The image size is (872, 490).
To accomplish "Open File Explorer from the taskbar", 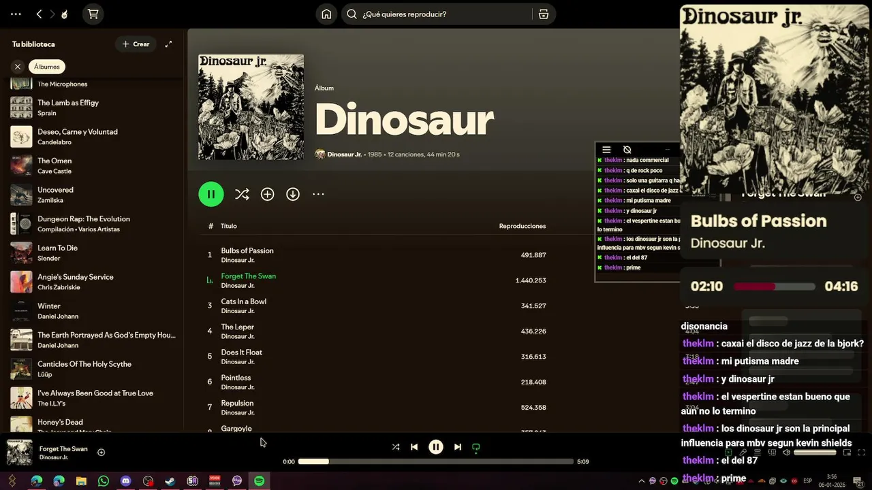I will click(x=81, y=481).
